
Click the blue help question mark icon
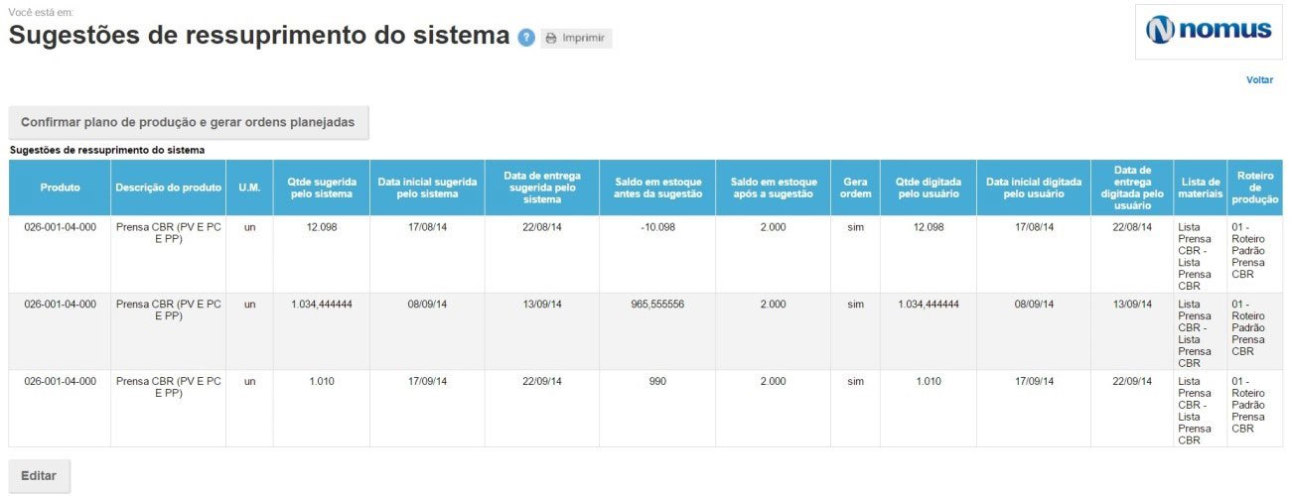(526, 38)
